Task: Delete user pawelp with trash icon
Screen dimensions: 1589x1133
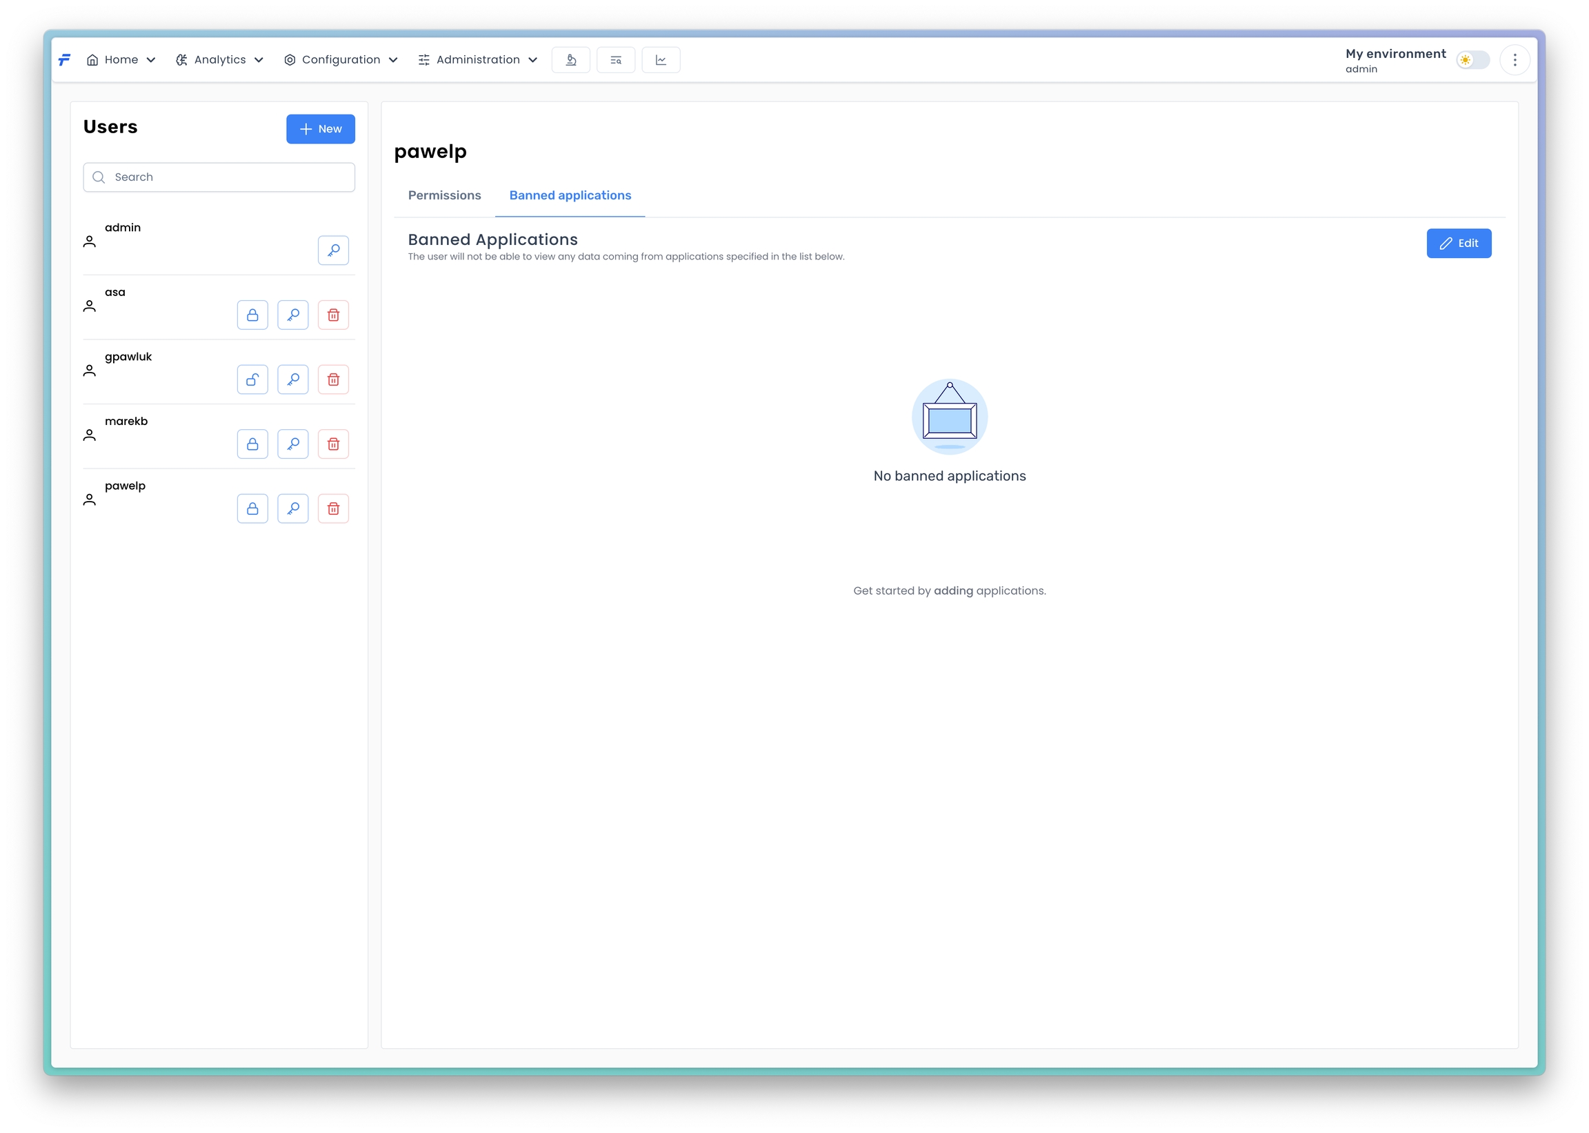Action: [333, 509]
